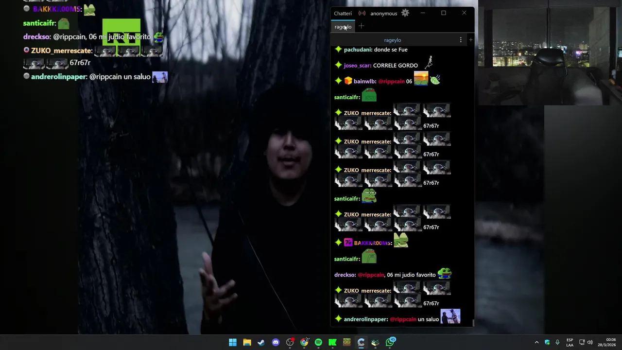Click running figure emote after CORRELE GORDO

tap(429, 62)
